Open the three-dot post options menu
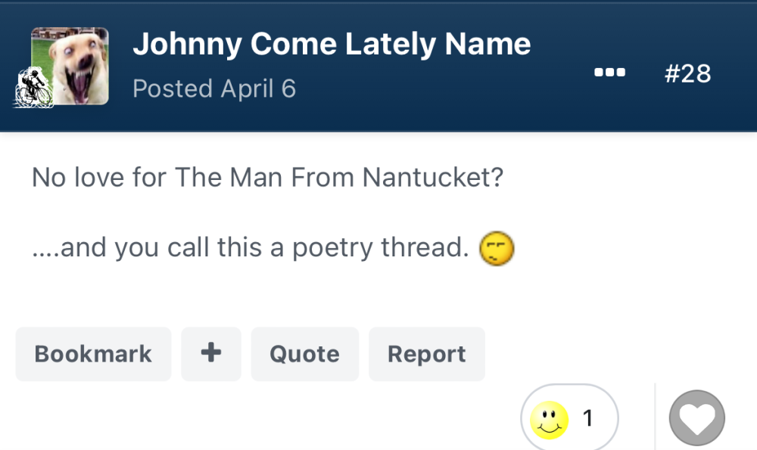757x450 pixels. tap(609, 73)
